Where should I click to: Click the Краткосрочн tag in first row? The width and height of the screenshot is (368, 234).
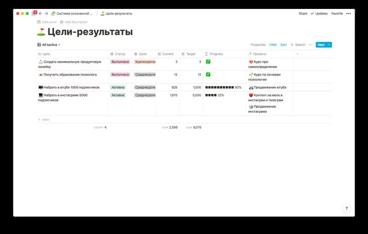[x=145, y=62]
